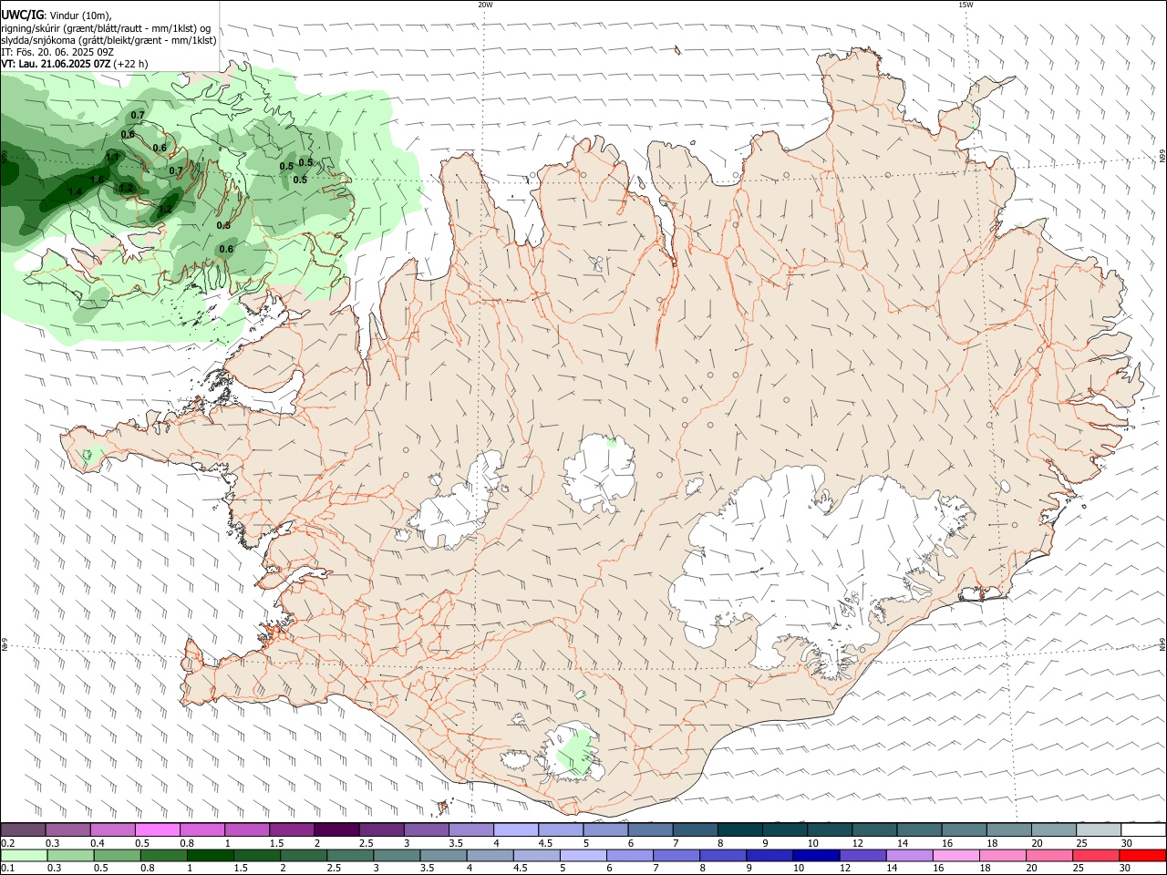Screen dimensions: 1167x875
Task: Click the '0.4' legend scale label
Action: click(98, 843)
